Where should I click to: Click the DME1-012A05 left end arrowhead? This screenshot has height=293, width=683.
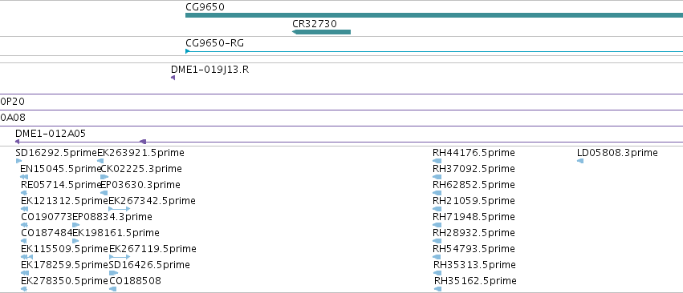(17, 142)
